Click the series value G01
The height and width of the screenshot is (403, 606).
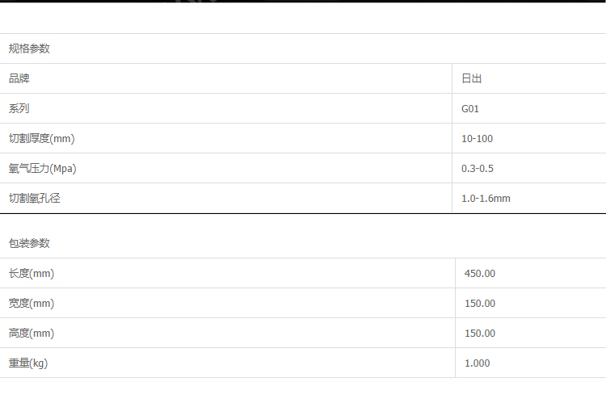tap(470, 108)
